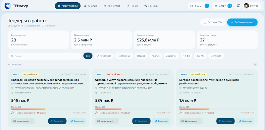Click warning triangle icon on Гатчина card
The image size is (265, 130).
tap(97, 113)
